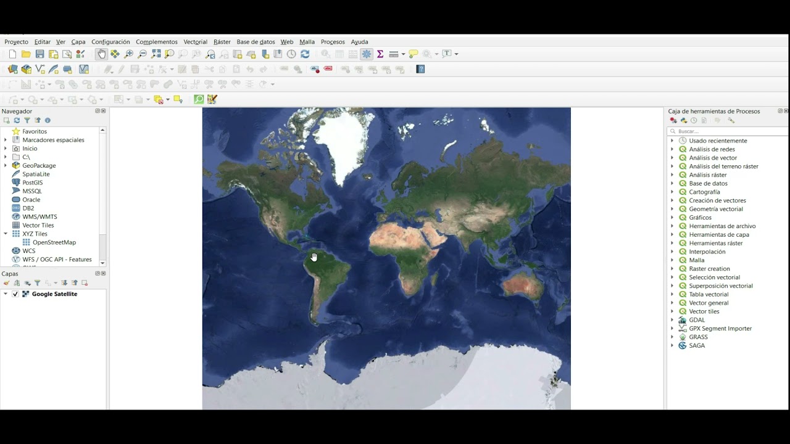Expand the Marcadores espaciales node
The height and width of the screenshot is (444, 790).
(x=6, y=140)
